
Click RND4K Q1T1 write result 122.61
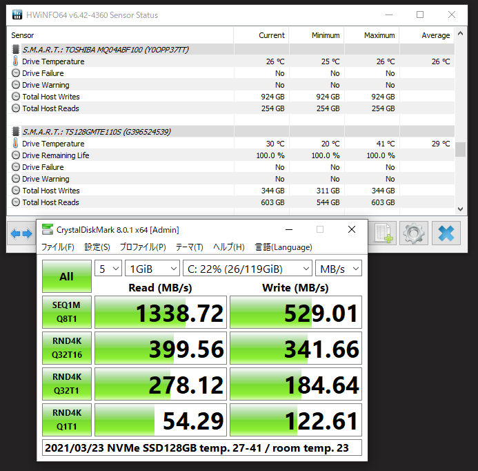pyautogui.click(x=296, y=420)
